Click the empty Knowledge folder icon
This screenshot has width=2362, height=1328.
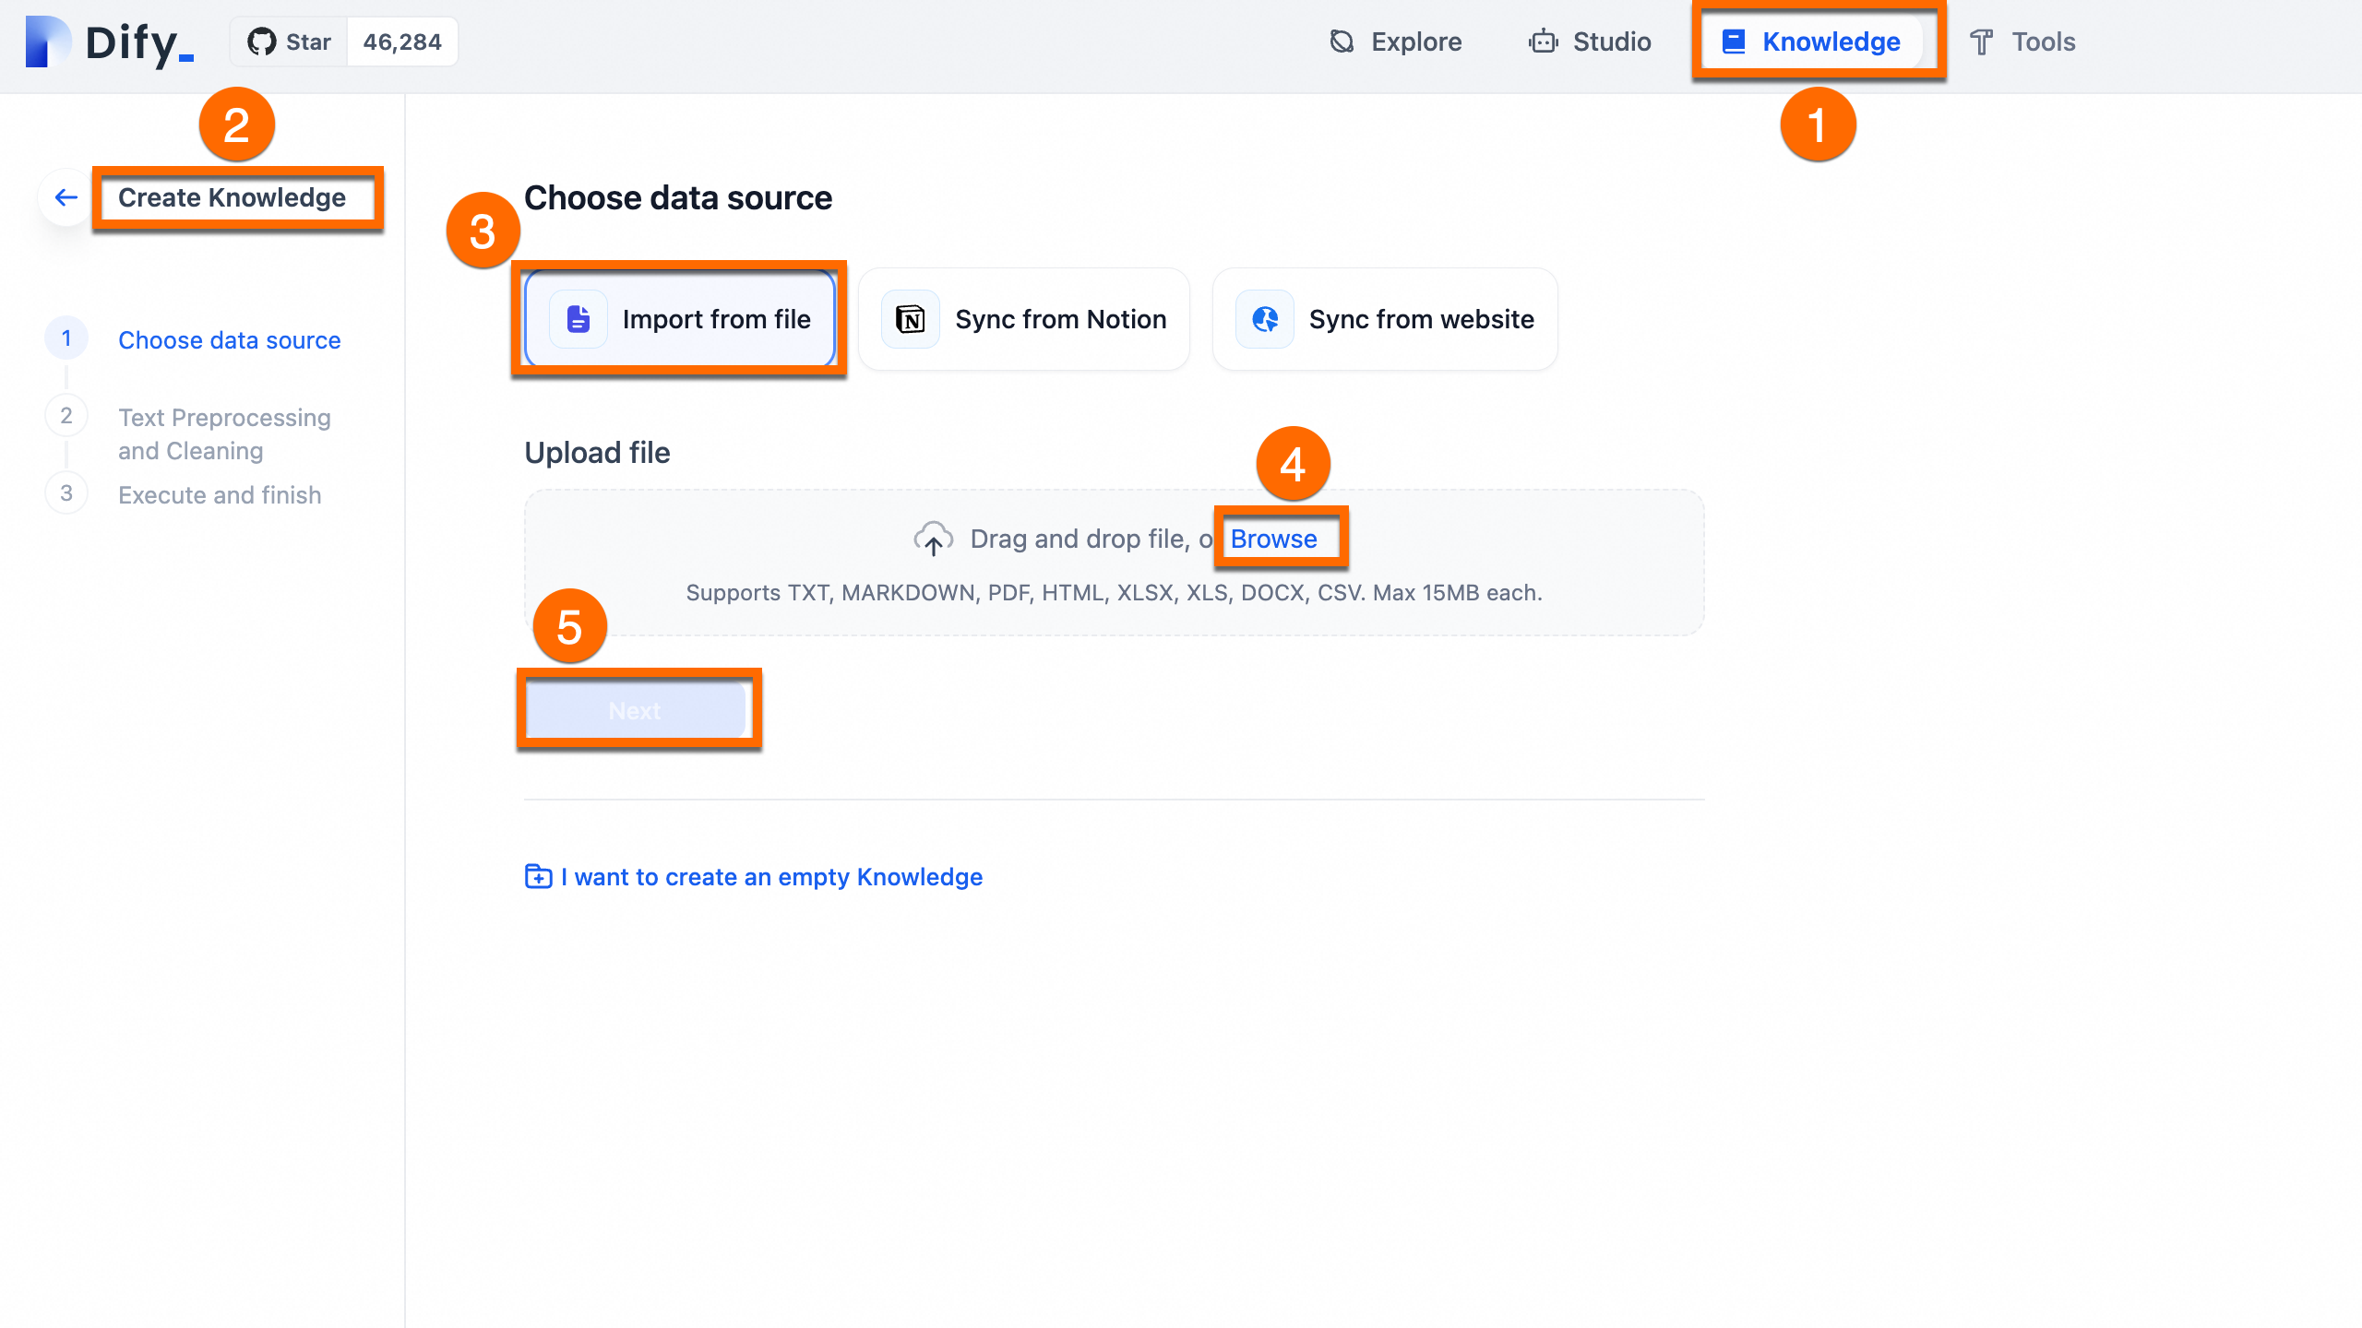click(x=538, y=876)
